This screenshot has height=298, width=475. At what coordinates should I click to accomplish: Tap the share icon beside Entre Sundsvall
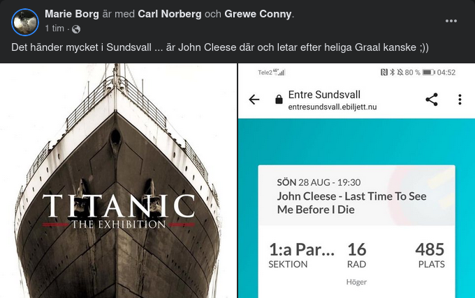(432, 100)
